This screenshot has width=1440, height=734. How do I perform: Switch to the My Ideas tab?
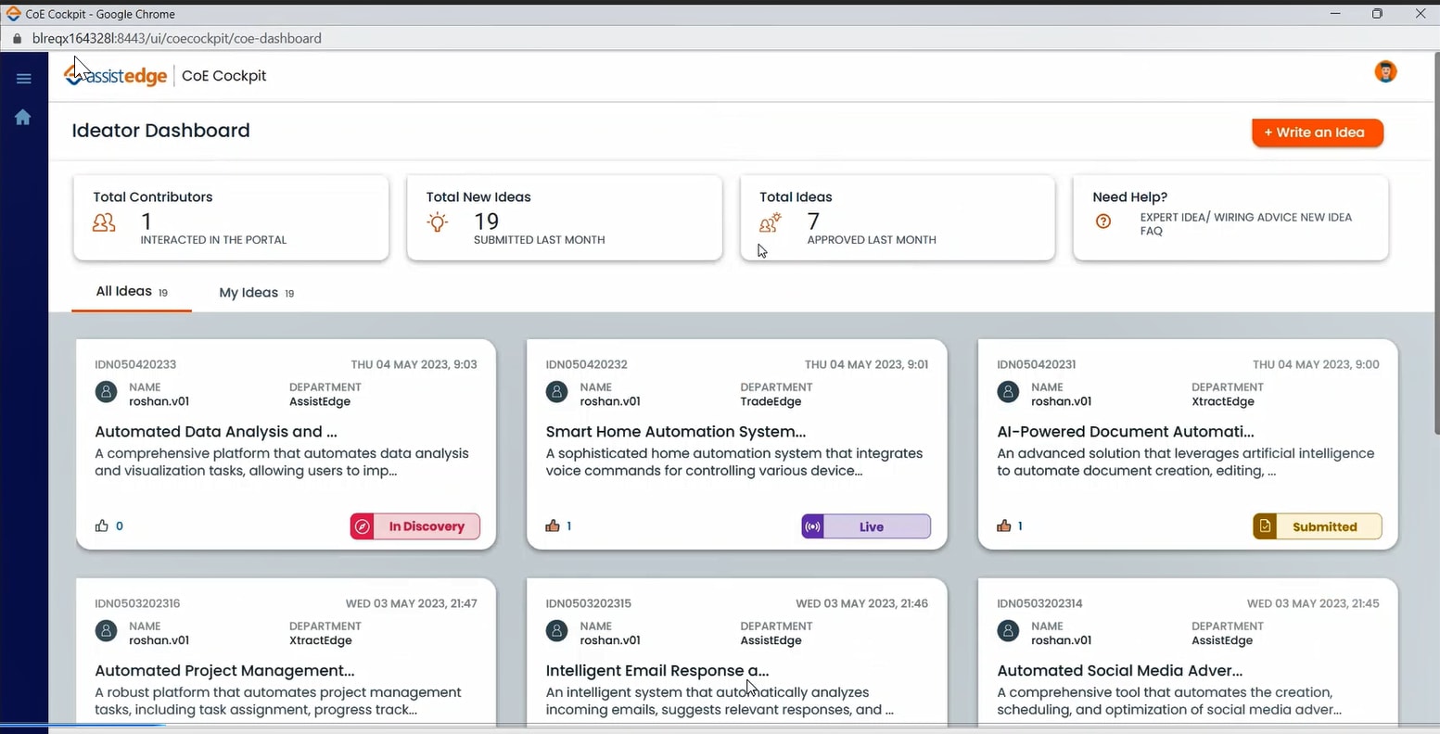point(257,293)
